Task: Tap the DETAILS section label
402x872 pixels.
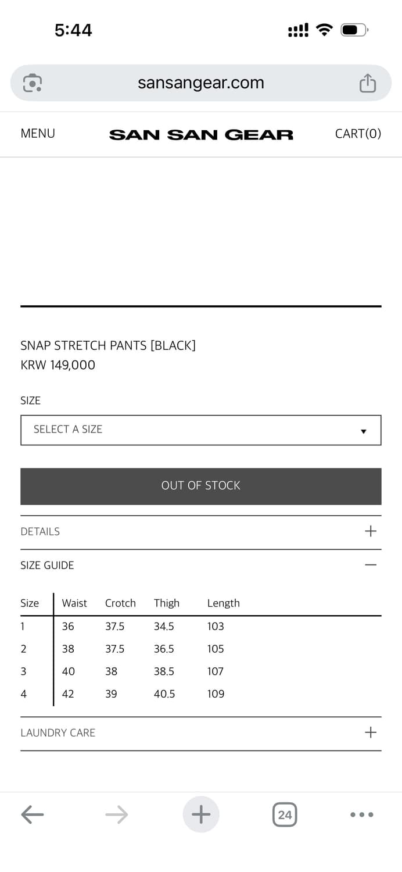Action: [40, 531]
